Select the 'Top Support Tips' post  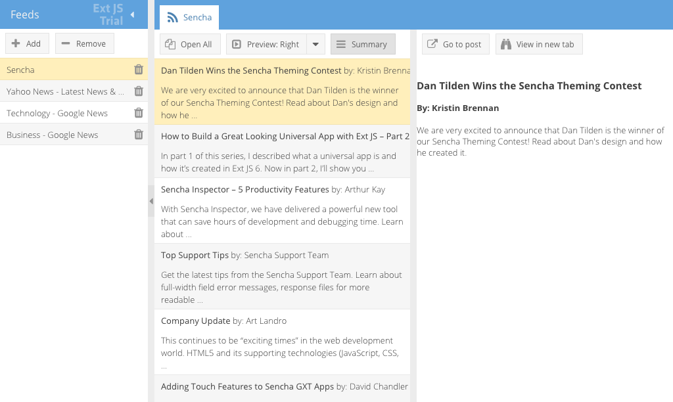point(283,277)
